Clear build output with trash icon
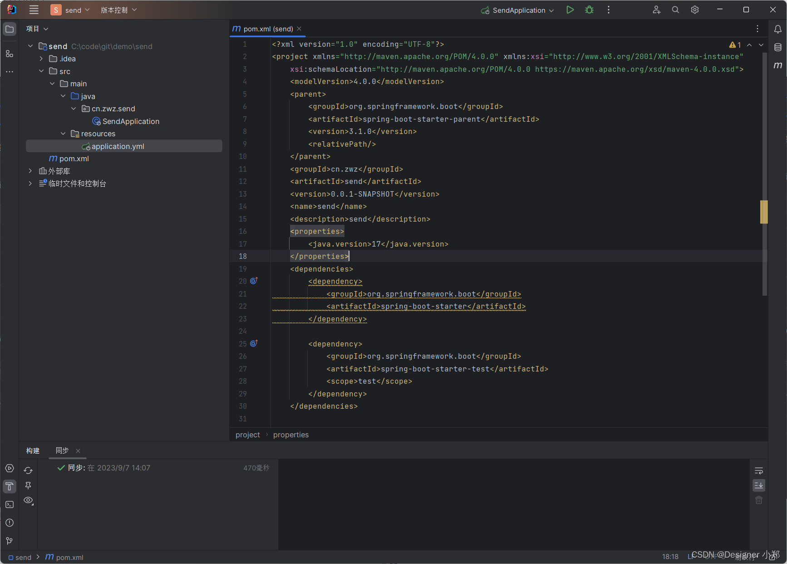Viewport: 787px width, 564px height. 759,500
